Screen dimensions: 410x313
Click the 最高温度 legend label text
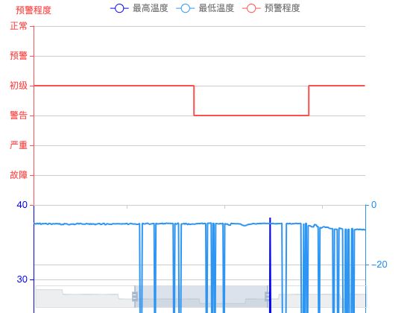[x=151, y=8]
